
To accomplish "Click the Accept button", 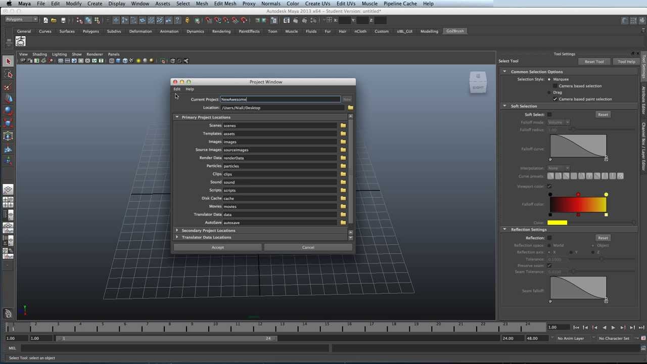I will (x=217, y=247).
